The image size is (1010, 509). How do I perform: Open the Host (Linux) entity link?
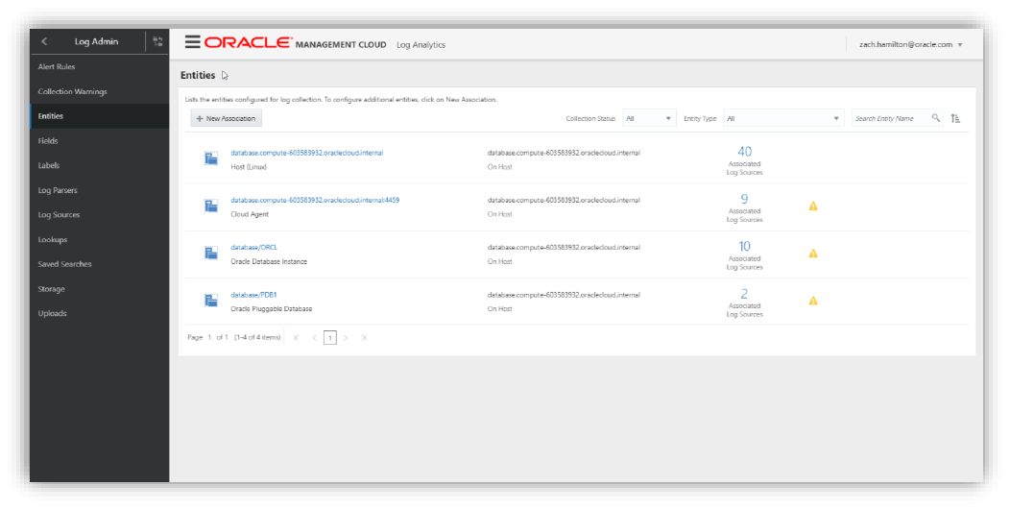[x=306, y=153]
